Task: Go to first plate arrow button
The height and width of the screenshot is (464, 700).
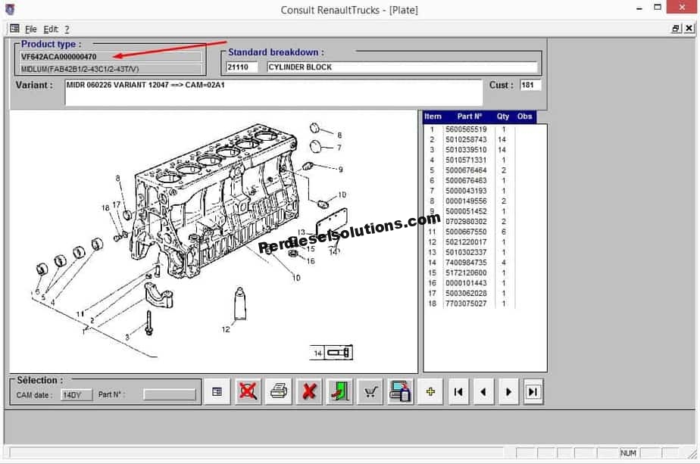Action: click(458, 392)
